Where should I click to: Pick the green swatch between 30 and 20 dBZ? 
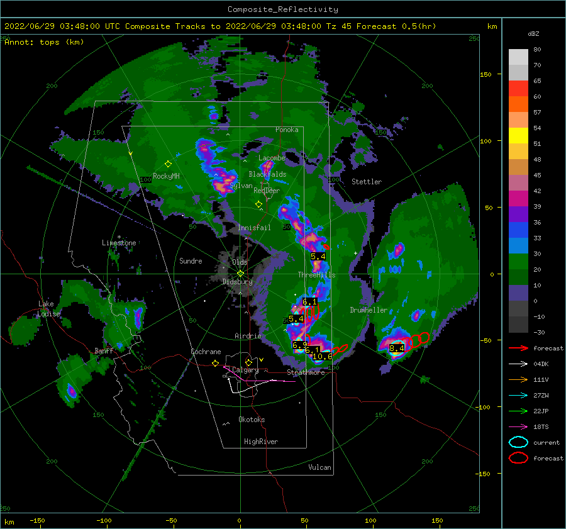[518, 261]
